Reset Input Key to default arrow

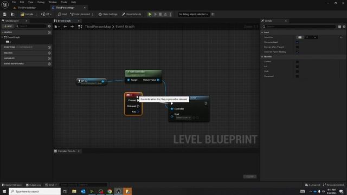tap(341, 37)
